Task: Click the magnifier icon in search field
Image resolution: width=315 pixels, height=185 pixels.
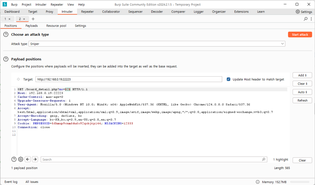Action: tap(264, 159)
